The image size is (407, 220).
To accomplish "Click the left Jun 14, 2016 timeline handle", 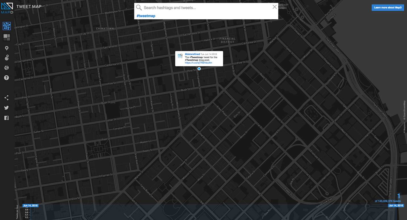I will coord(30,205).
